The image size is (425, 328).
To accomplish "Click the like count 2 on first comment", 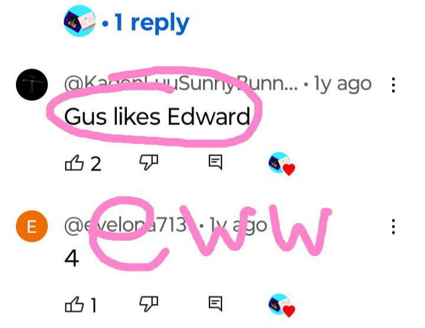I will click(x=96, y=164).
